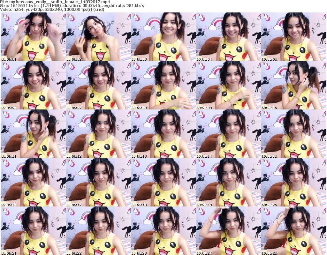Open the frame thumbnail stamped 00:00:05

click(x=294, y=36)
